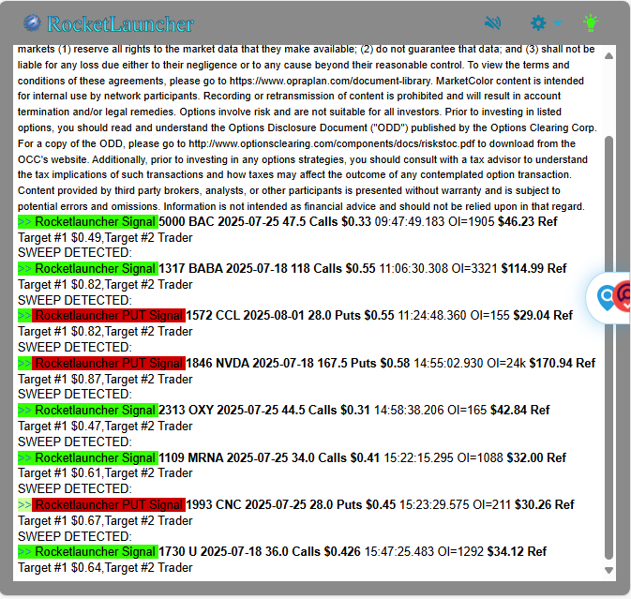
Task: Click the scrollbar up arrow
Action: coord(608,56)
